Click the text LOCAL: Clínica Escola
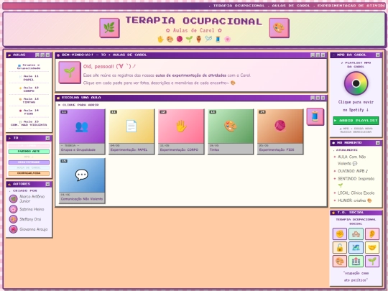 point(356,193)
